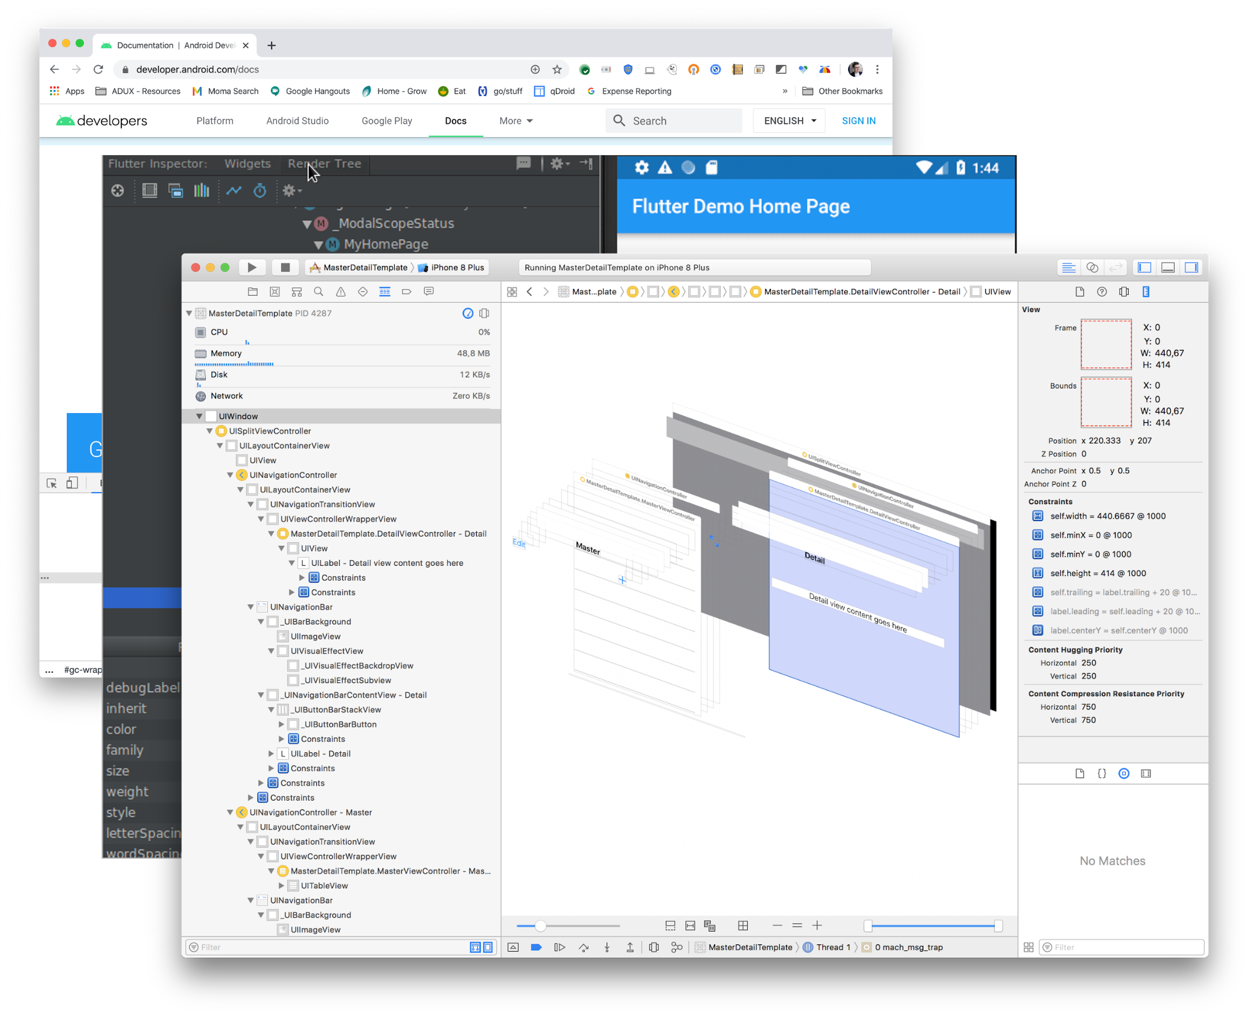Expand the _UIButtonBarButton node
Screen dimensions: 1250x1018
(281, 725)
